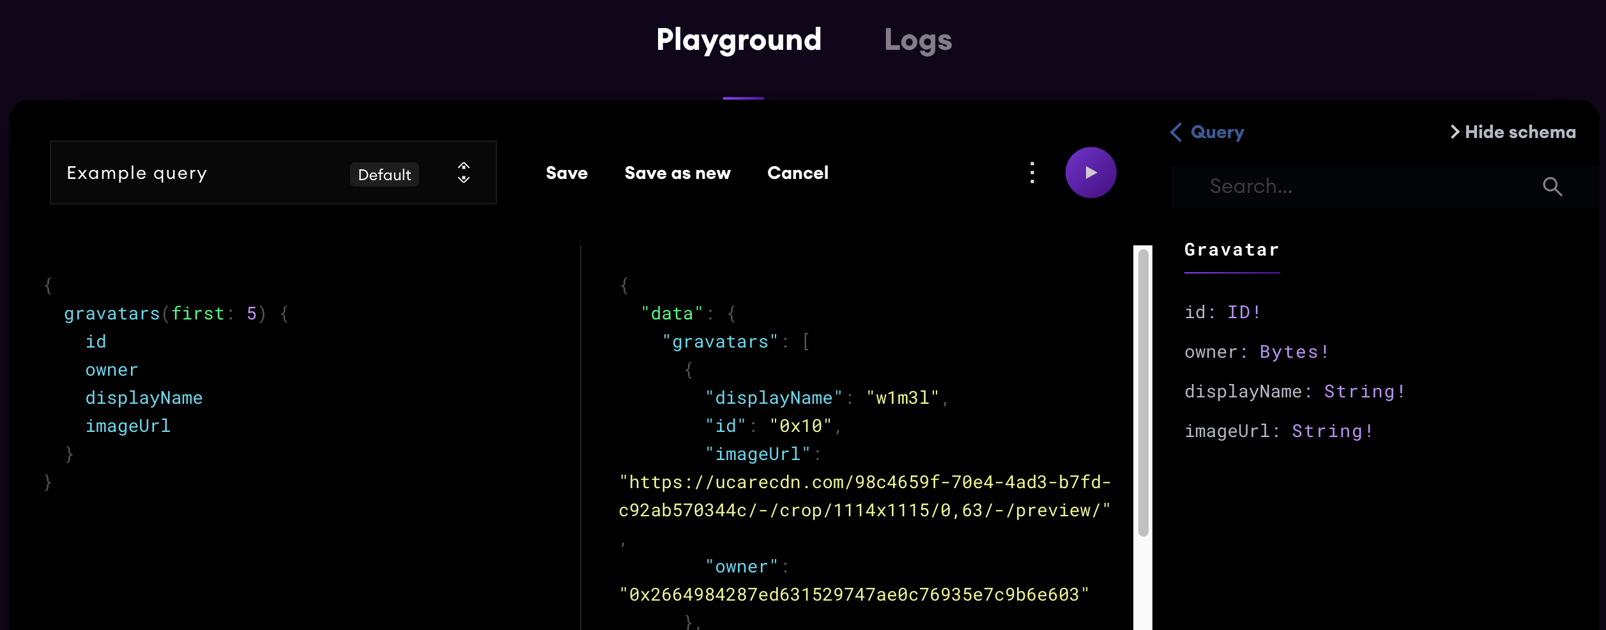Click the Cancel button
The width and height of the screenshot is (1606, 630).
[x=797, y=173]
